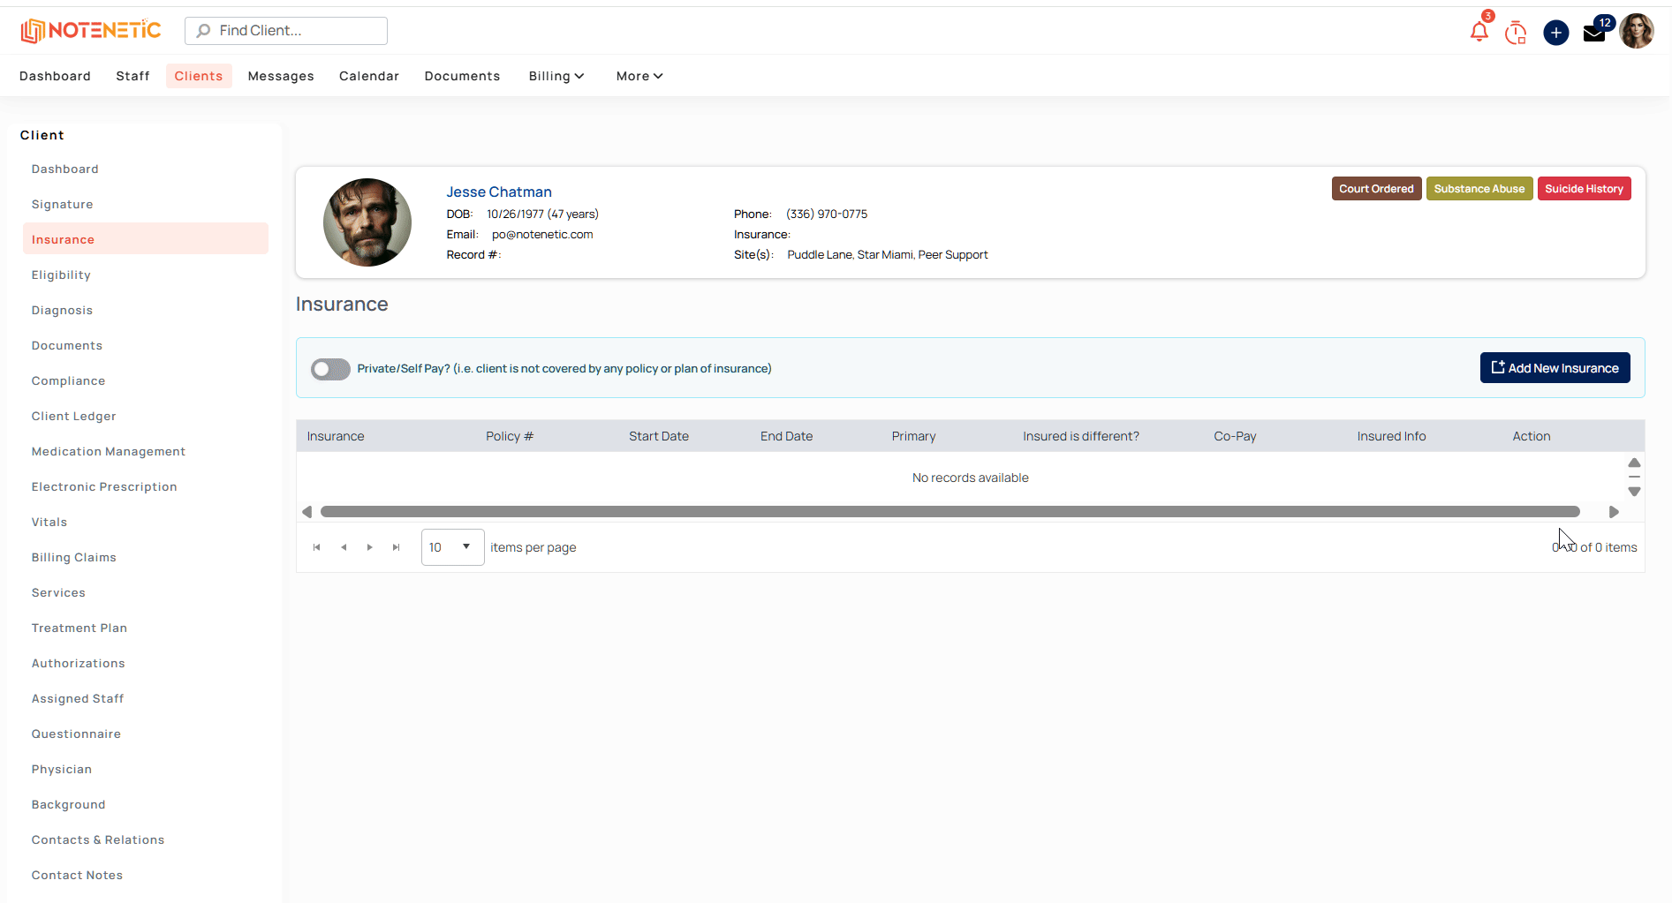Toggle the Private/Self Pay switch
This screenshot has width=1672, height=903.
tap(330, 369)
